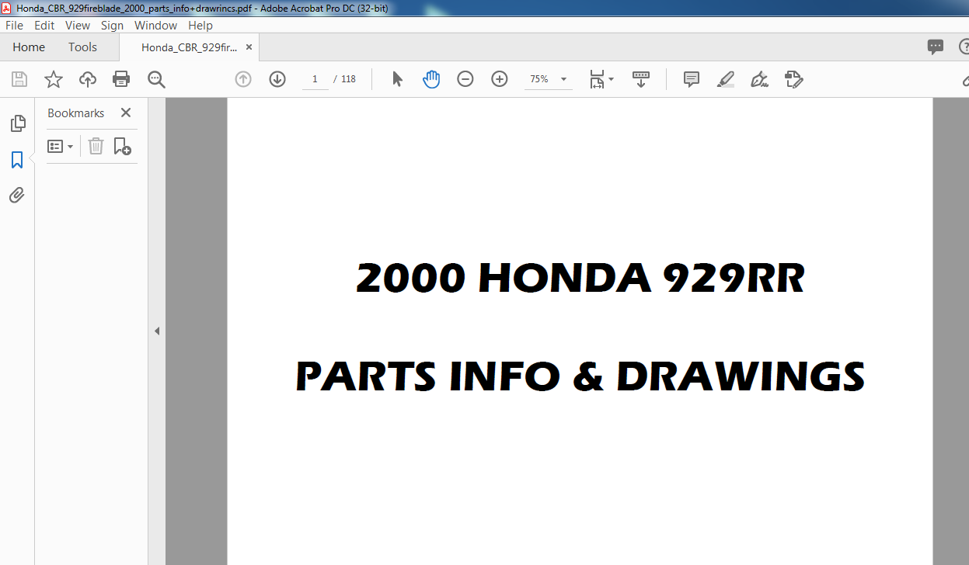The image size is (969, 565).
Task: Zoom in with the plus icon
Action: click(500, 79)
